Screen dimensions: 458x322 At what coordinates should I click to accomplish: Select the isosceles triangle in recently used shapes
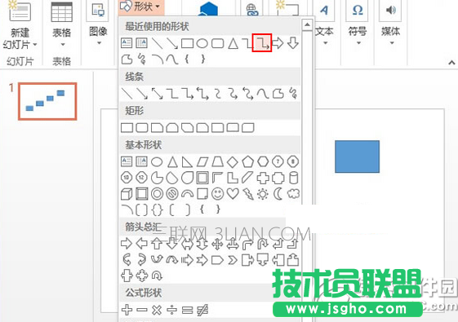click(233, 43)
